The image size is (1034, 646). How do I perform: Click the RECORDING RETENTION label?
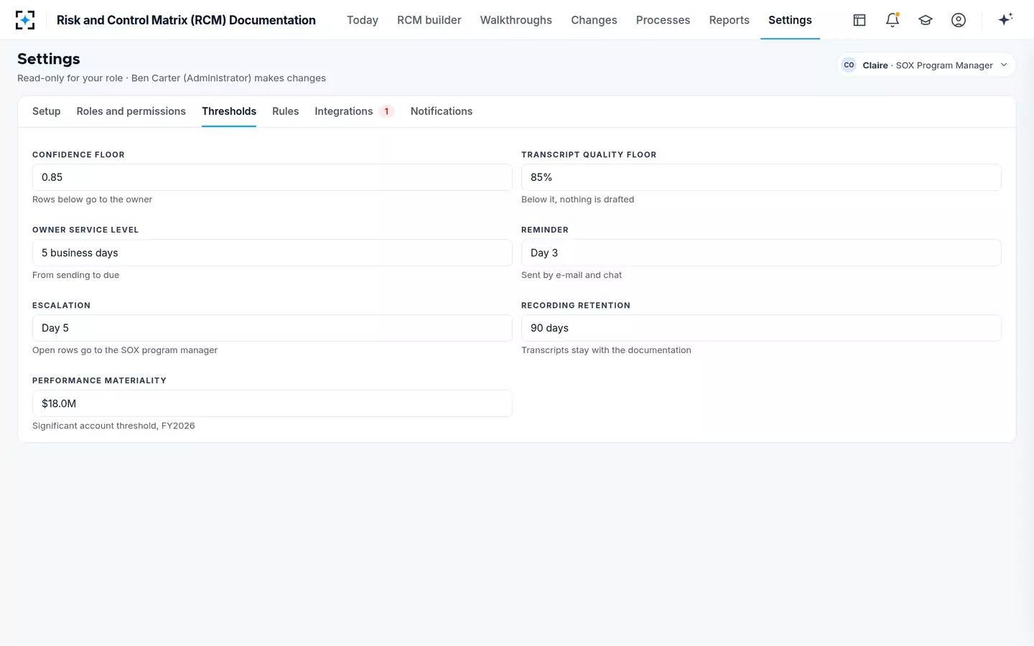coord(576,306)
